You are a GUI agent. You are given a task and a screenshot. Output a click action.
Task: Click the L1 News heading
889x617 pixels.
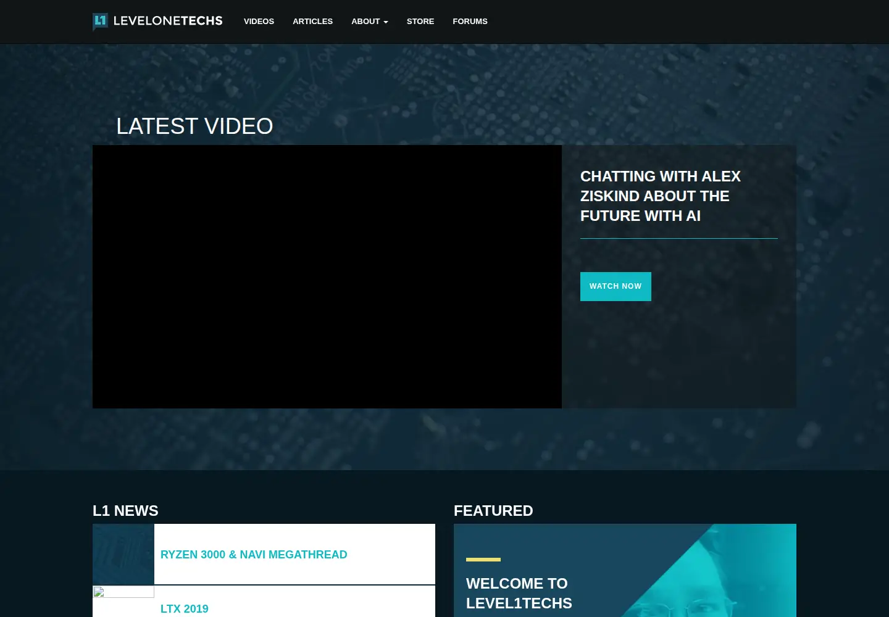click(x=125, y=511)
